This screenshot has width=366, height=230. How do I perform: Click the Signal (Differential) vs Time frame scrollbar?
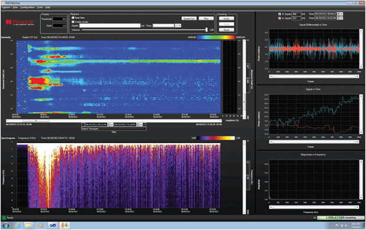click(313, 76)
